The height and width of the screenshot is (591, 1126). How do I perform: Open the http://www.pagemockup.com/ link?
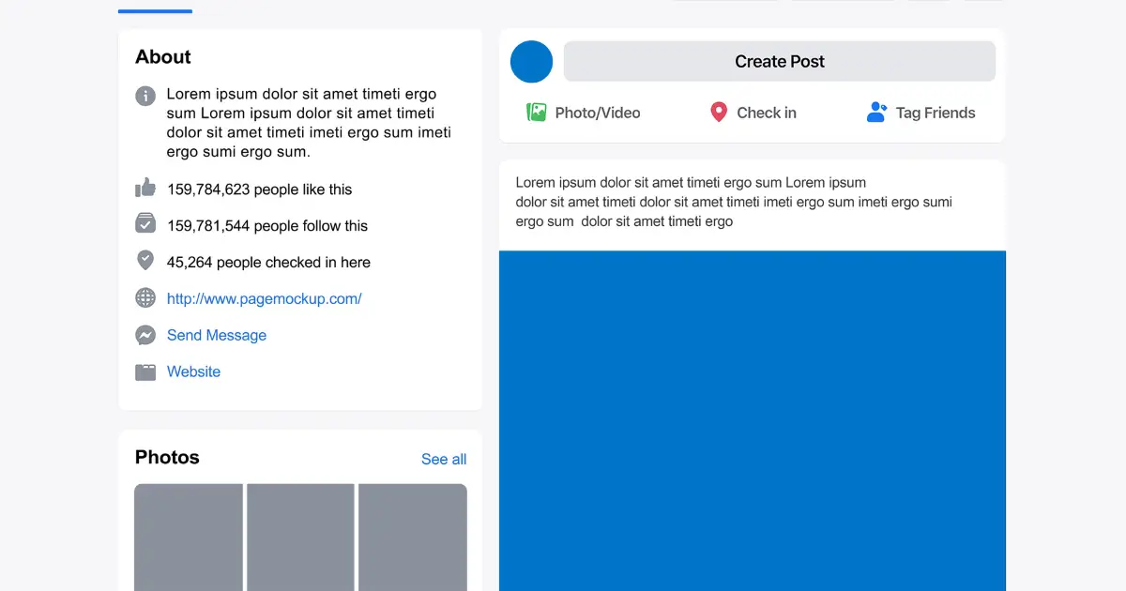click(x=265, y=298)
